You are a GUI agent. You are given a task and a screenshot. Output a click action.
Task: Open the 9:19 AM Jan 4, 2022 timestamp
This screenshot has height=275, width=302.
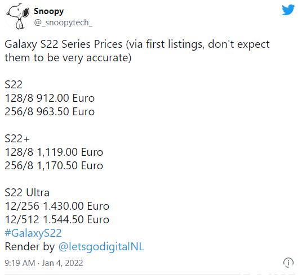click(44, 263)
